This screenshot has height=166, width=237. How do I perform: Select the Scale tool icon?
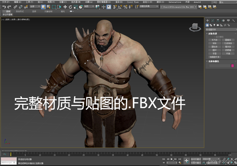(76, 7)
